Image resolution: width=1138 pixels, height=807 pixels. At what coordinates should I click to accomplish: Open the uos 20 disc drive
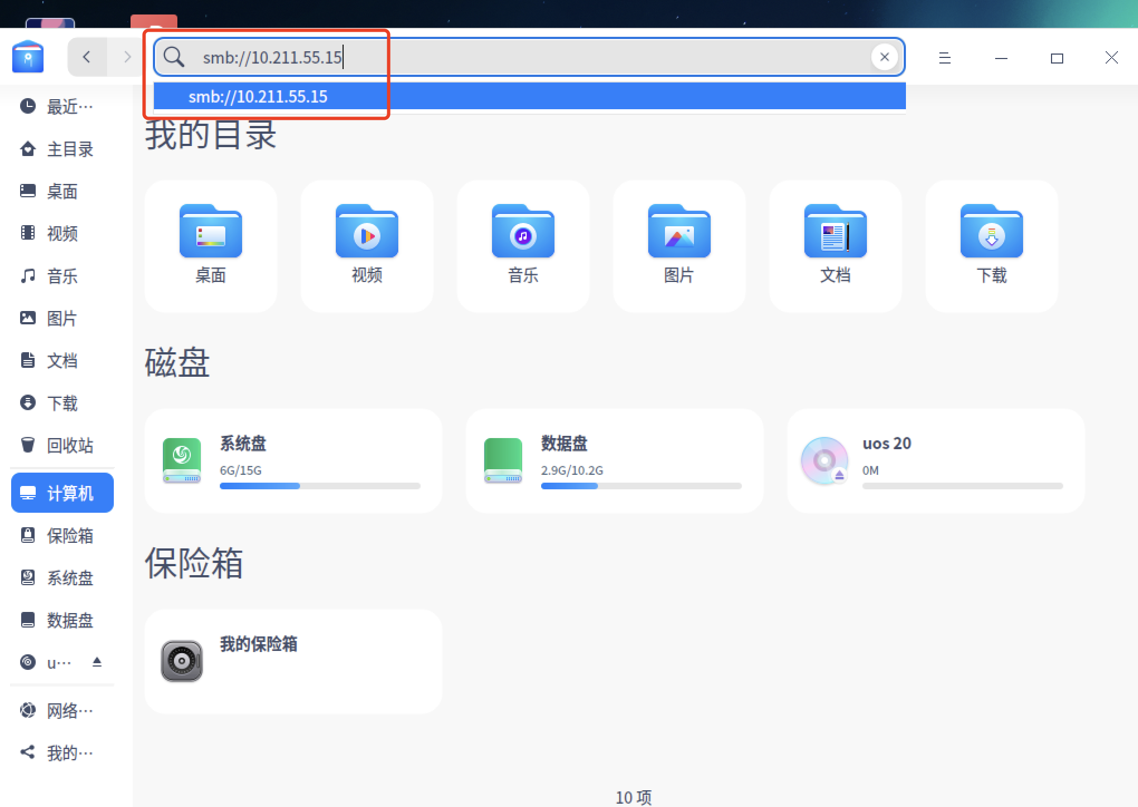[936, 460]
